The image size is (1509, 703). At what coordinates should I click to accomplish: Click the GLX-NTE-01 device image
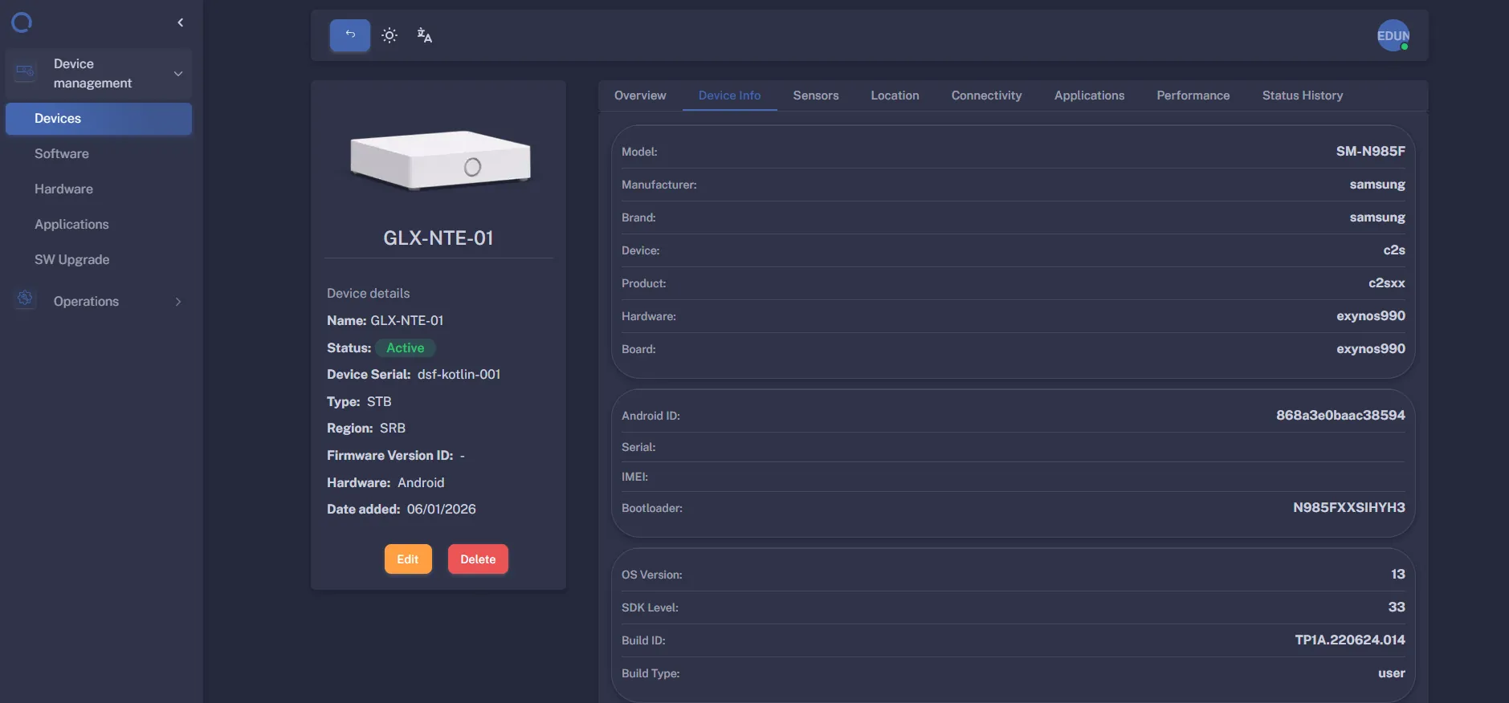click(x=439, y=161)
